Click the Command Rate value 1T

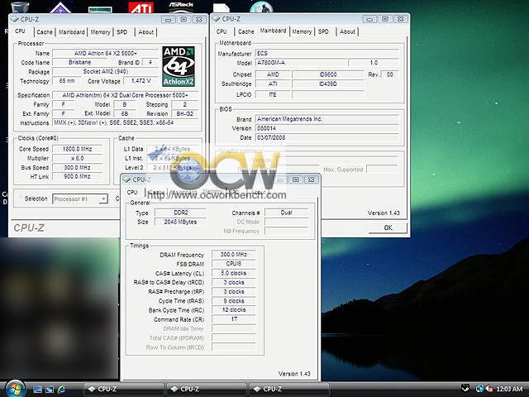[x=233, y=319]
